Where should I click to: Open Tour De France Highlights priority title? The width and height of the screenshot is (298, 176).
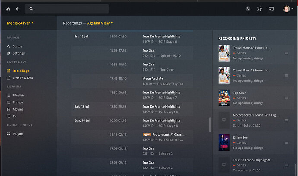251,160
